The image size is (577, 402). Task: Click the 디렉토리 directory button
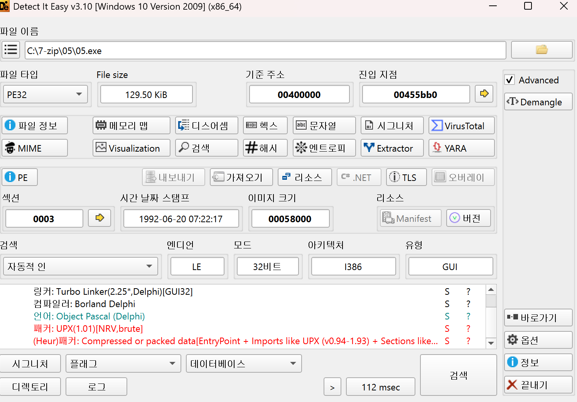point(30,387)
